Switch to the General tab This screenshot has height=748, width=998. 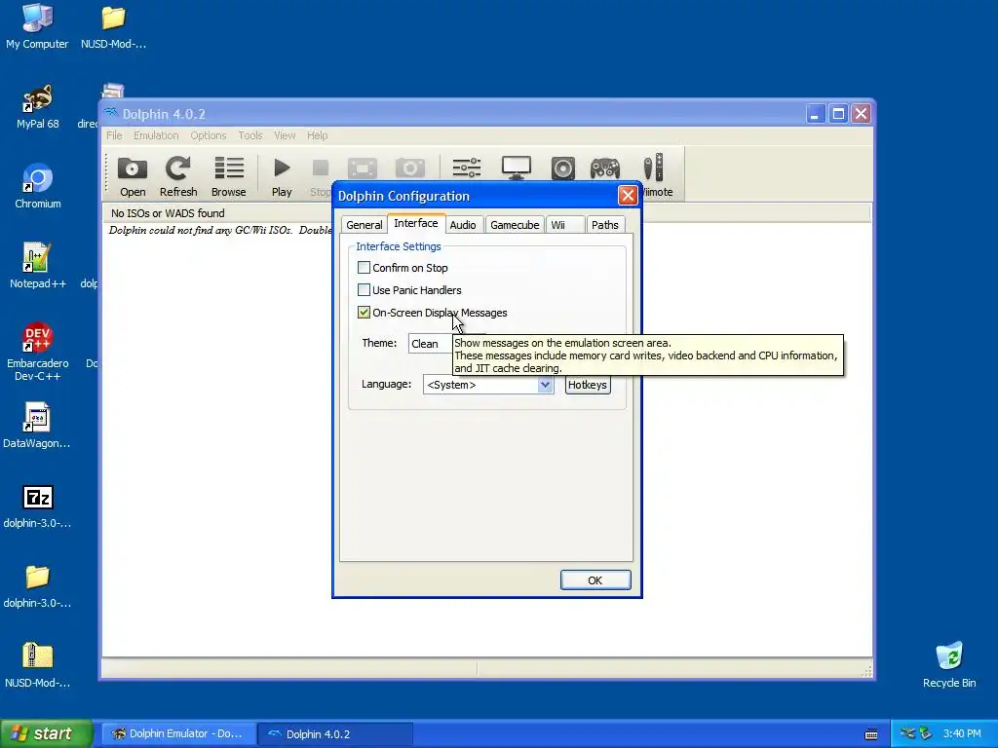[365, 225]
